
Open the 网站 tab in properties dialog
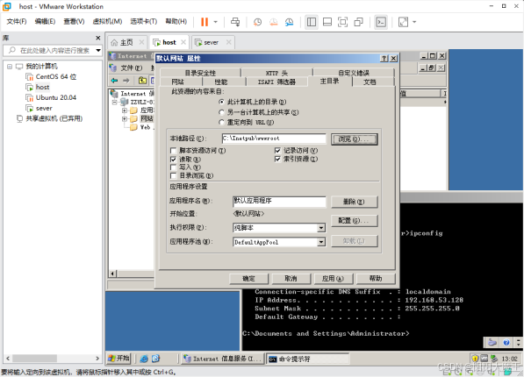tap(177, 82)
